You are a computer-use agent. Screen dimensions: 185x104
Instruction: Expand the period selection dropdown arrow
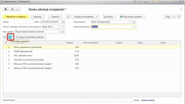coord(60,27)
